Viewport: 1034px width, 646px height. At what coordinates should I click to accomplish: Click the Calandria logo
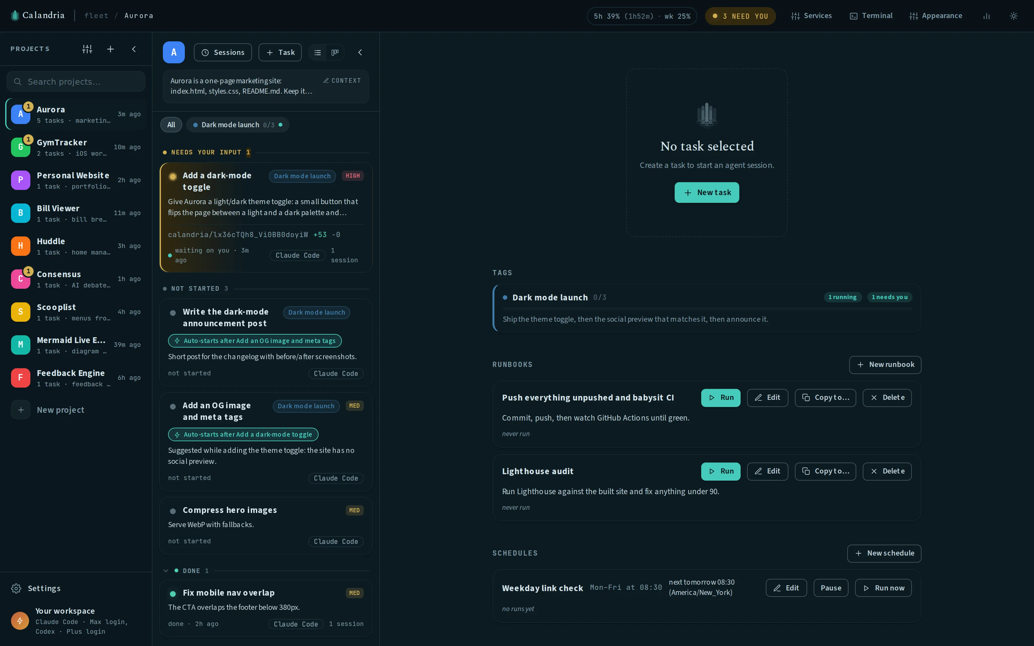pos(37,16)
